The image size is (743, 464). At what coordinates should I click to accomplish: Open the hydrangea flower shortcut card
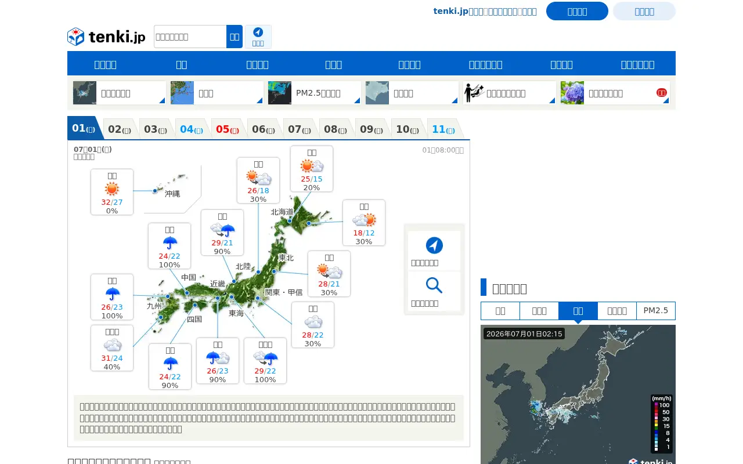[615, 93]
